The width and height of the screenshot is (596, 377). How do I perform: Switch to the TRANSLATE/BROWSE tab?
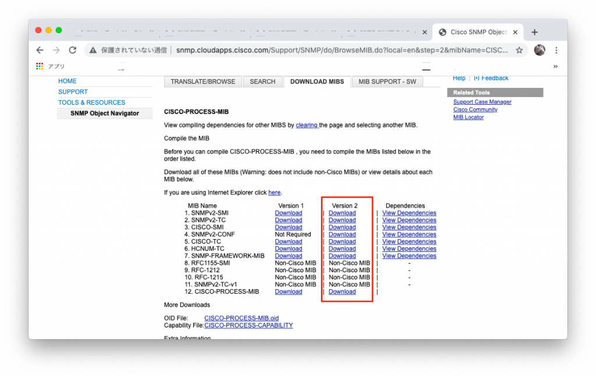click(x=203, y=81)
